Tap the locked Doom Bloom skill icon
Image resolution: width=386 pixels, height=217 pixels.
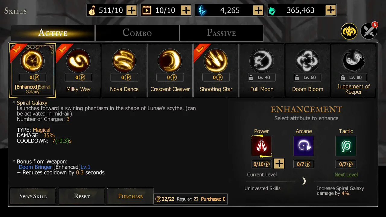308,61
